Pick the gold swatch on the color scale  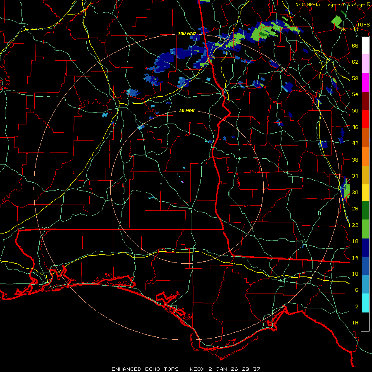coord(365,175)
